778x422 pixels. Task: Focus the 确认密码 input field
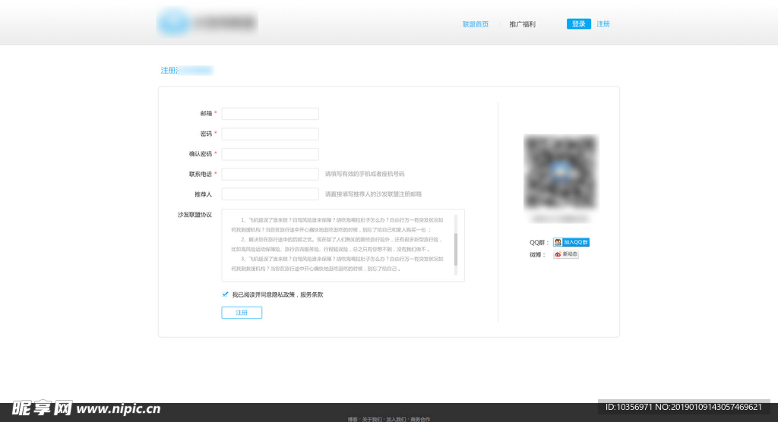point(270,154)
